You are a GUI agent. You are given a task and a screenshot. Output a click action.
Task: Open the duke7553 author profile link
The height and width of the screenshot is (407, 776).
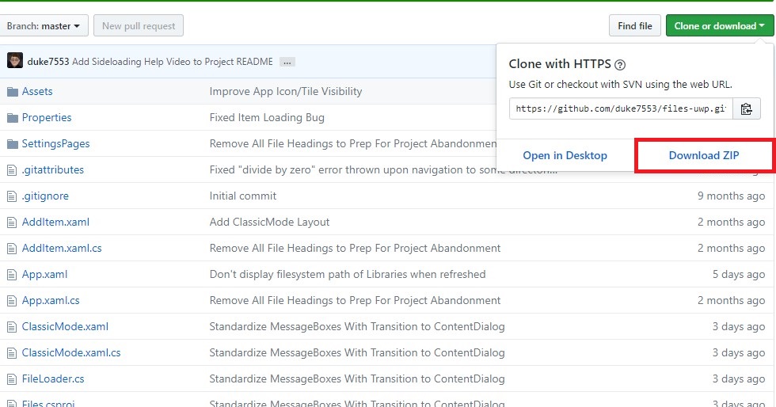click(x=48, y=62)
